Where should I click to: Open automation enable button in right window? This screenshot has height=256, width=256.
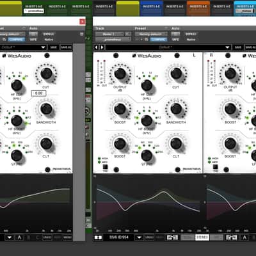coord(175,34)
